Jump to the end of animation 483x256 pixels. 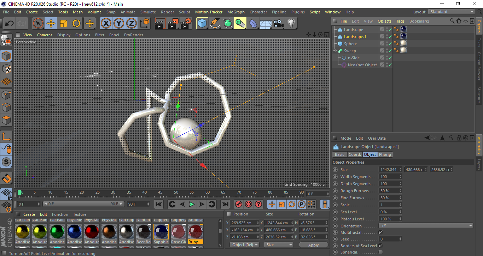(x=225, y=204)
